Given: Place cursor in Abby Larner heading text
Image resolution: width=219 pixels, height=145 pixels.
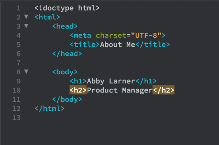Looking at the screenshot, I should click(111, 81).
